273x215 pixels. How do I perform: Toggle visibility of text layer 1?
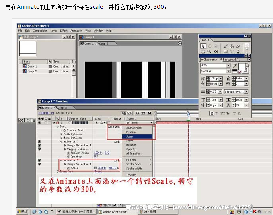[39, 123]
